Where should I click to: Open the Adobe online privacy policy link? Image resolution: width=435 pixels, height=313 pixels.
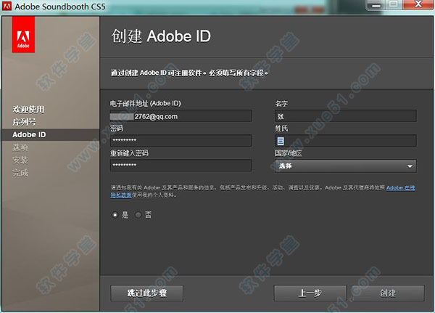click(x=400, y=188)
